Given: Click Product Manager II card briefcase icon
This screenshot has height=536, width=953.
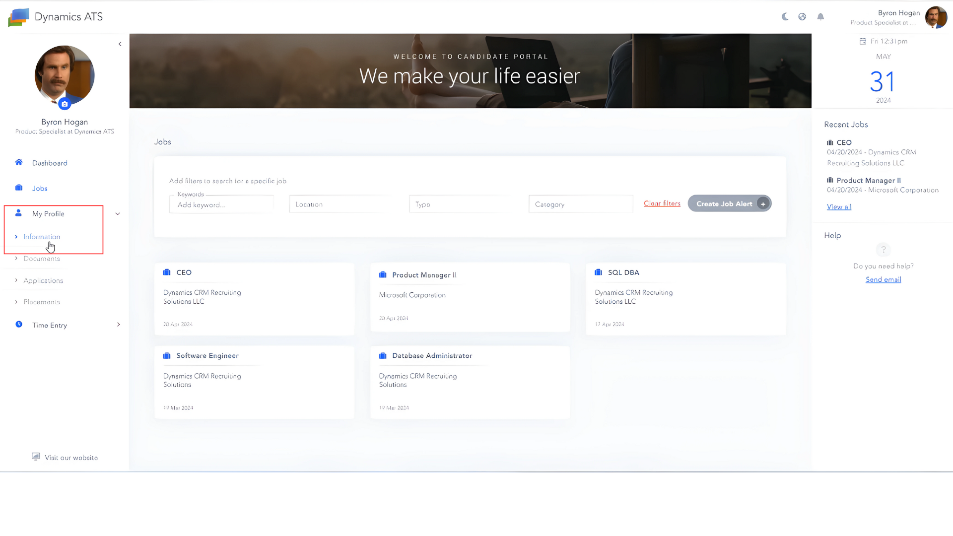Looking at the screenshot, I should click(383, 274).
